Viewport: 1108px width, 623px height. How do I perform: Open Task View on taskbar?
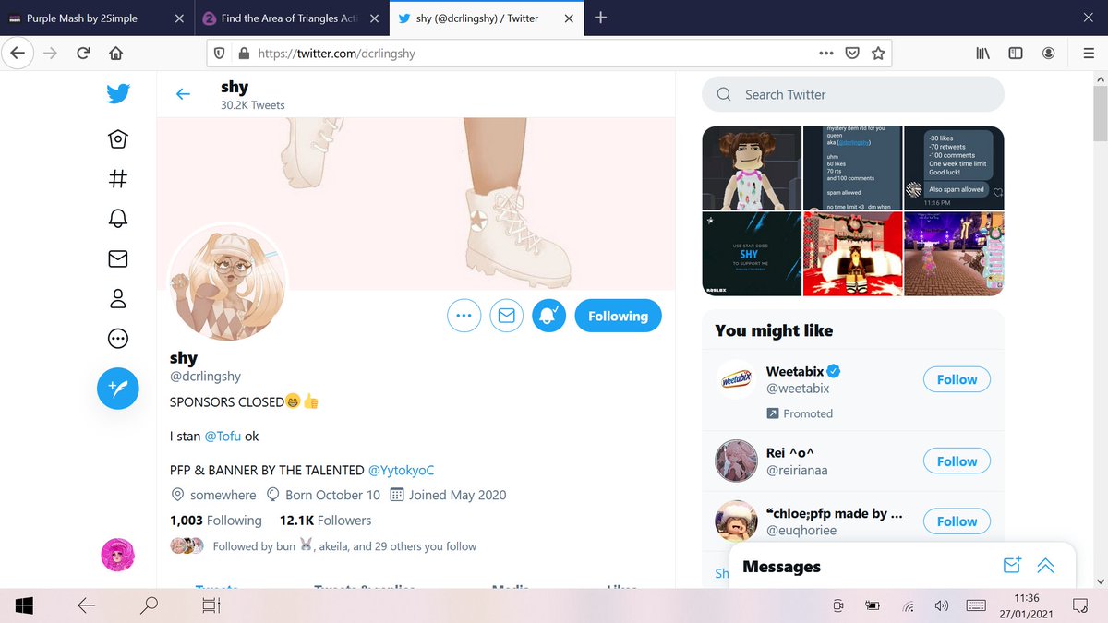(x=211, y=605)
